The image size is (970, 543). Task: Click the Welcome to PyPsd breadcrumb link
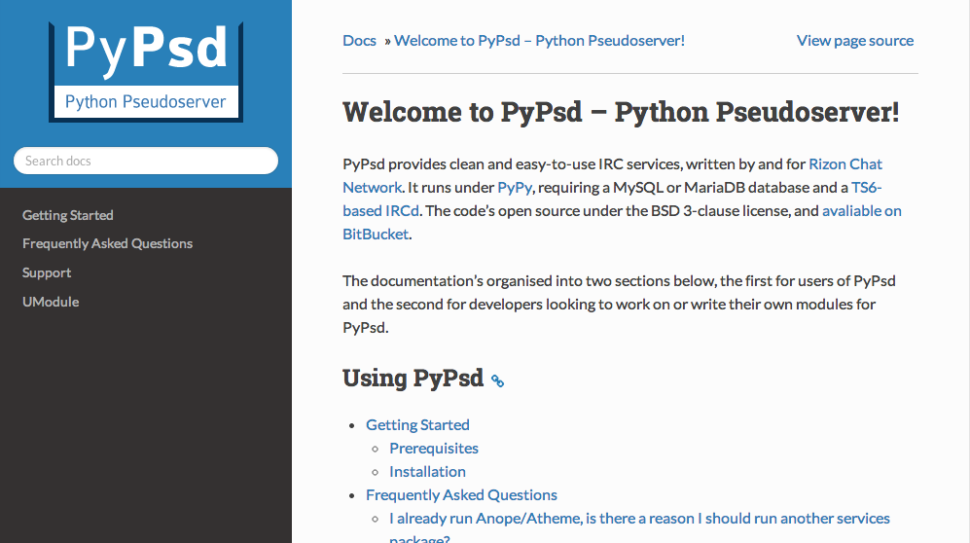pyautogui.click(x=539, y=41)
